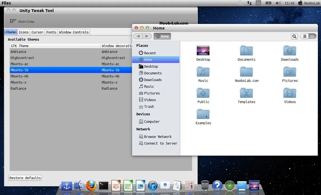
Task: Switch Files to icon grid view
Action: point(312,36)
